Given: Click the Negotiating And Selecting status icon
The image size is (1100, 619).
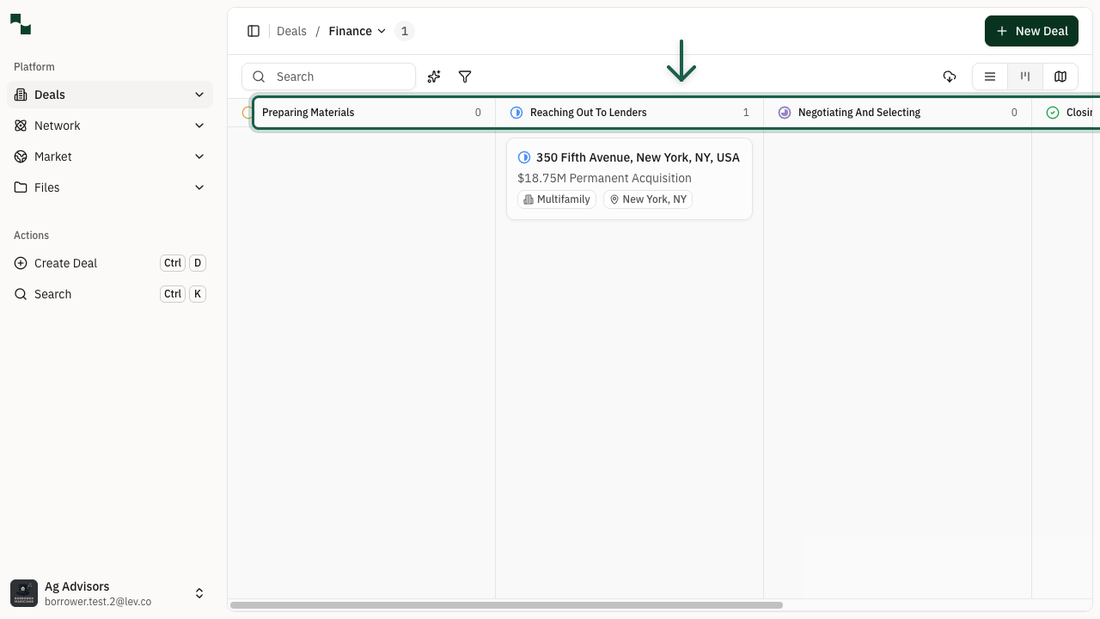Looking at the screenshot, I should (x=785, y=113).
